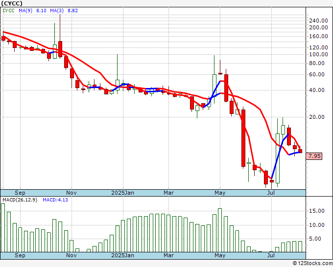This screenshot has height=267, width=333.
Task: Click the 200.00 price axis label
Action: point(318,27)
